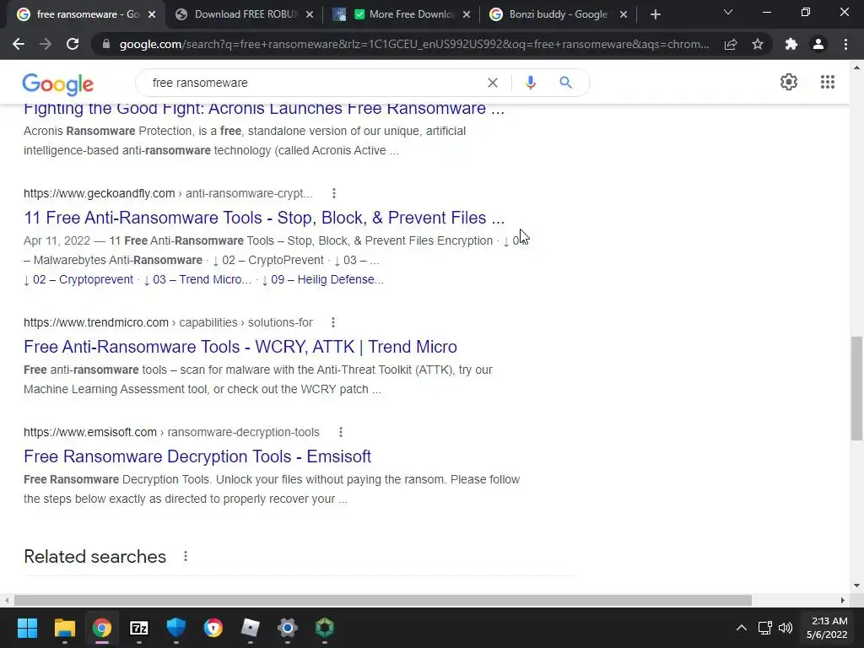Close the Download FREE ROBUX tab
The width and height of the screenshot is (864, 648).
(x=310, y=14)
